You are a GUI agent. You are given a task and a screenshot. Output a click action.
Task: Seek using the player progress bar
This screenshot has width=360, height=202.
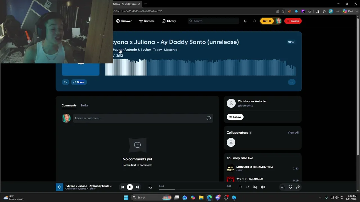click(x=195, y=189)
